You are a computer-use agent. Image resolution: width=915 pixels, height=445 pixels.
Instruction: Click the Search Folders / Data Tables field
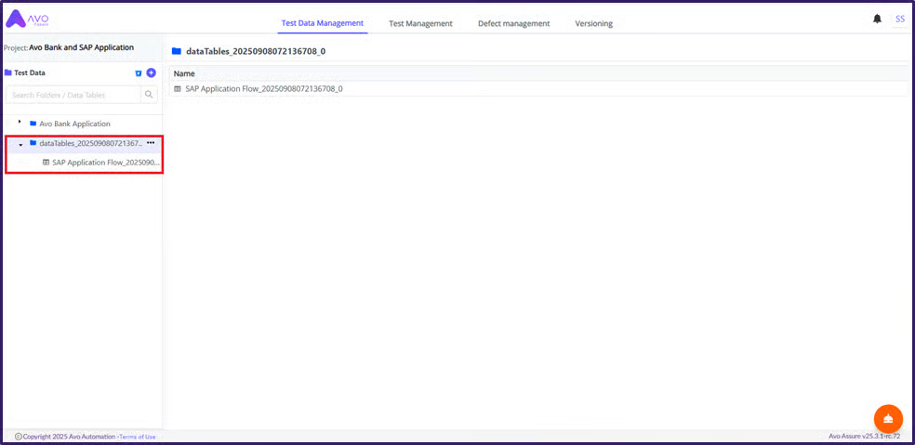click(x=73, y=95)
